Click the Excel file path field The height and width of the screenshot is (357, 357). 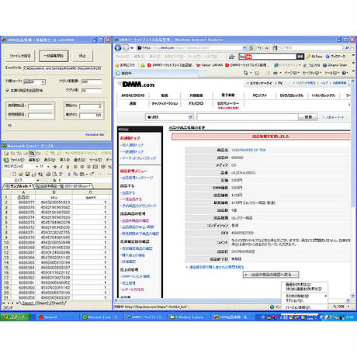[x=62, y=68]
